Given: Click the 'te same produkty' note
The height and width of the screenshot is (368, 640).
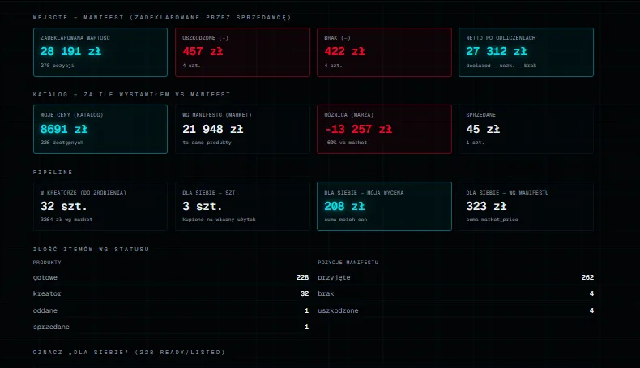Looking at the screenshot, I should pos(207,143).
